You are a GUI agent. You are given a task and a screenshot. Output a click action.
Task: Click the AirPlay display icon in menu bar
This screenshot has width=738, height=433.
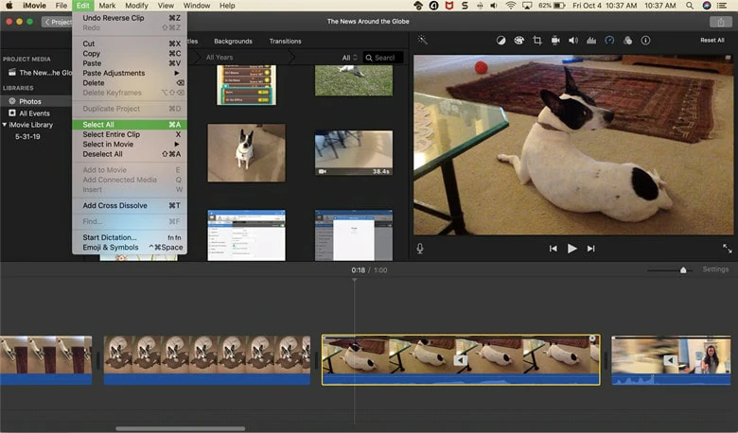pos(527,6)
